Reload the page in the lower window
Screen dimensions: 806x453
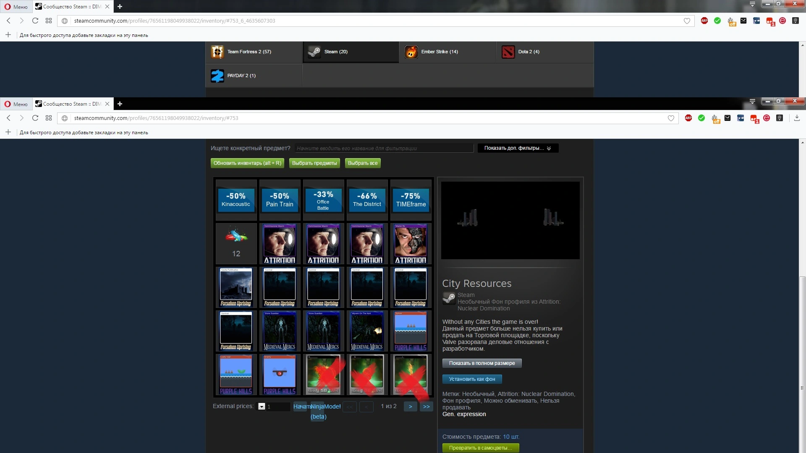(35, 118)
